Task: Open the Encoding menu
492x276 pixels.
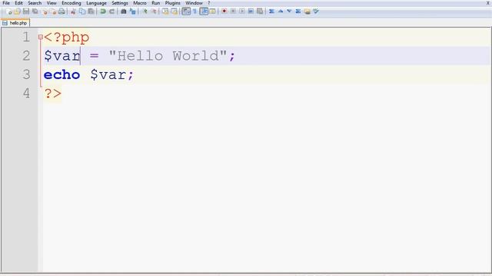Action: click(71, 3)
